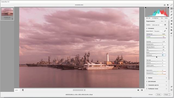Viewport: 174px width, 98px height.
Task: Click the Готово done button
Action: [158, 94]
